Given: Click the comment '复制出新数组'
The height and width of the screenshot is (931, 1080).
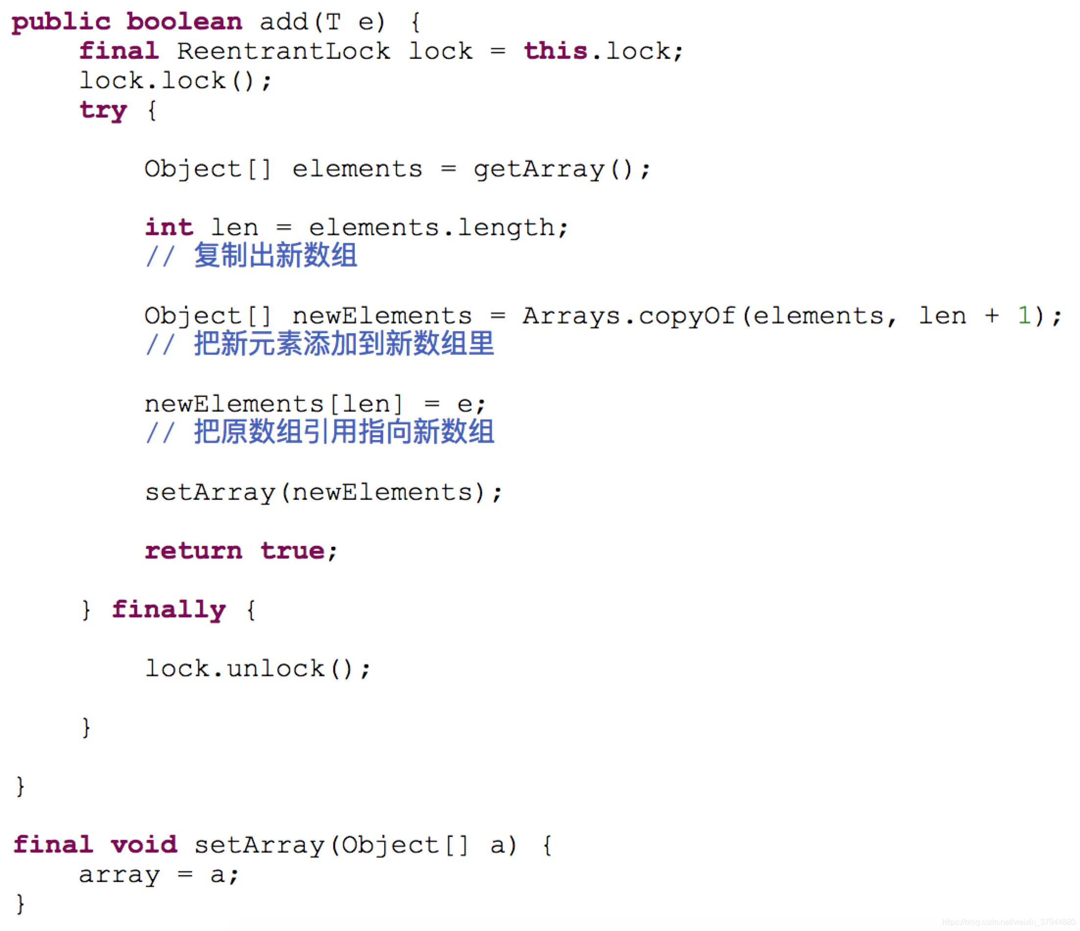Looking at the screenshot, I should (x=275, y=255).
